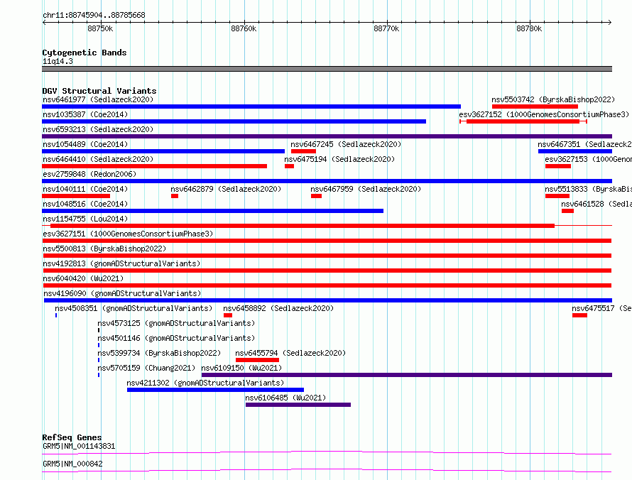Click the 88770k ruler tick label
This screenshot has width=632, height=480.
pyautogui.click(x=386, y=28)
